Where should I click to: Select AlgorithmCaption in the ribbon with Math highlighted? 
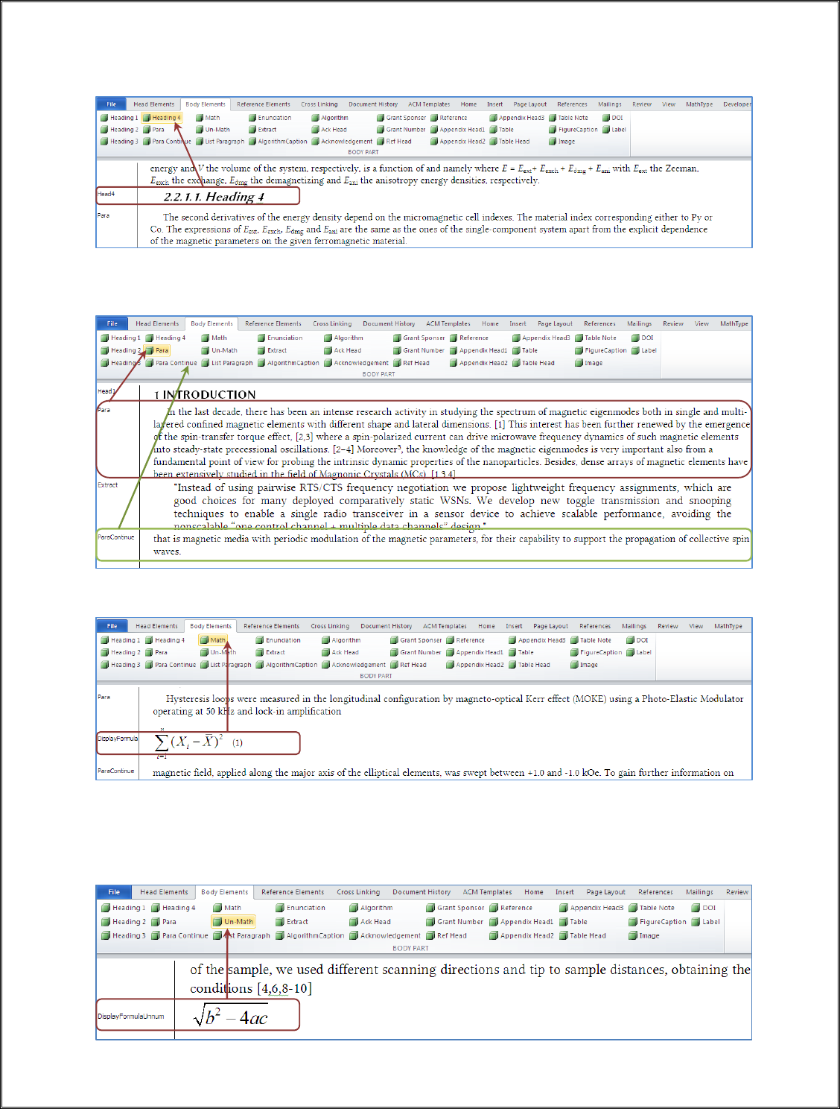point(286,665)
